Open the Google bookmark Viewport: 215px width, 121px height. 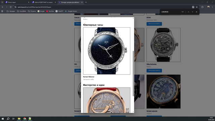(41, 11)
